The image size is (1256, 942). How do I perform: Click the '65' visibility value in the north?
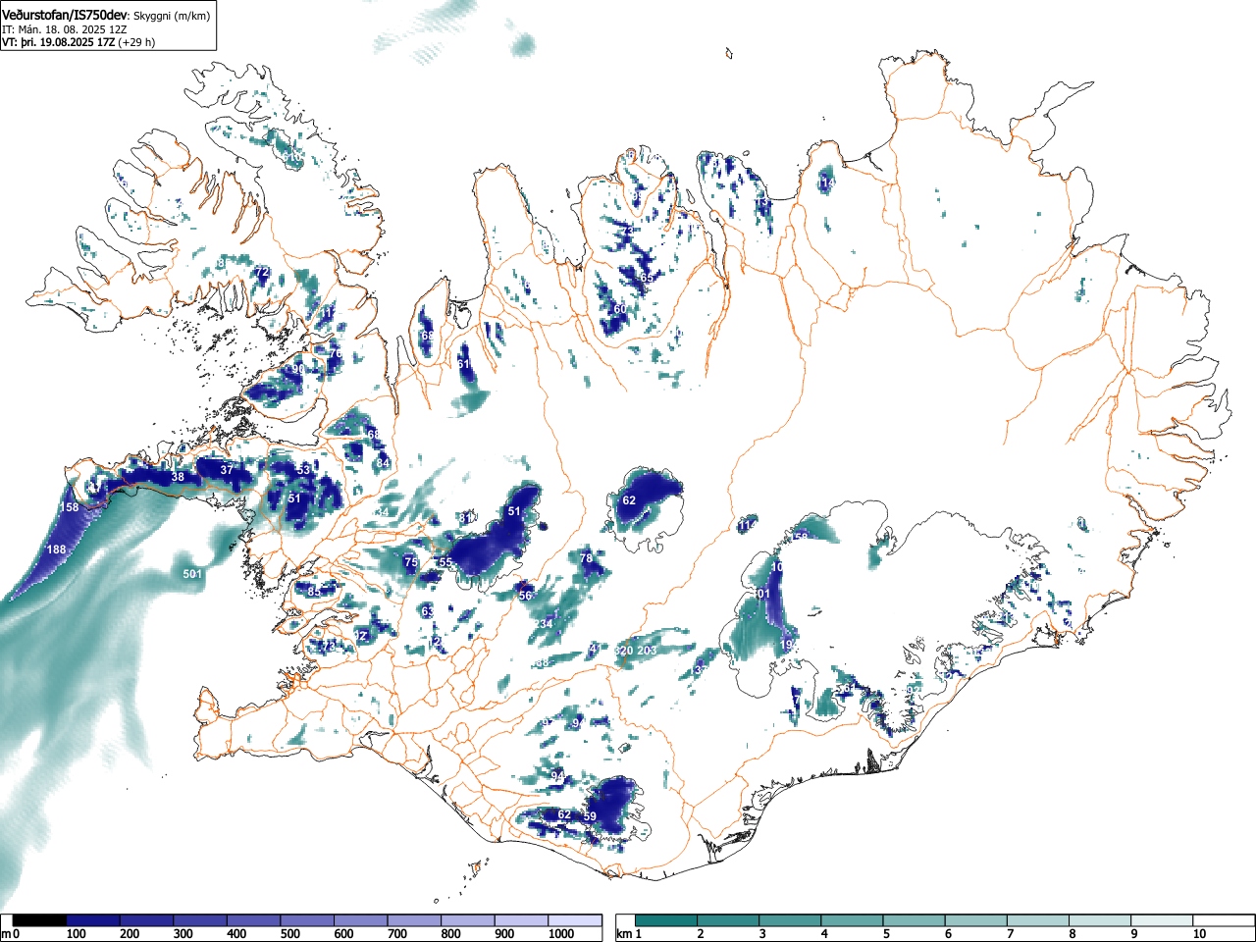647,278
